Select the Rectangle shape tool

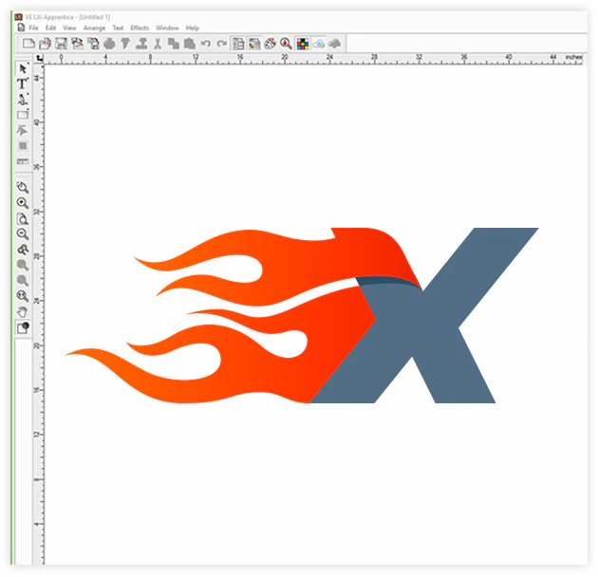point(23,114)
